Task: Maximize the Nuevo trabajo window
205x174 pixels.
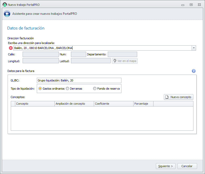Action: [191, 5]
